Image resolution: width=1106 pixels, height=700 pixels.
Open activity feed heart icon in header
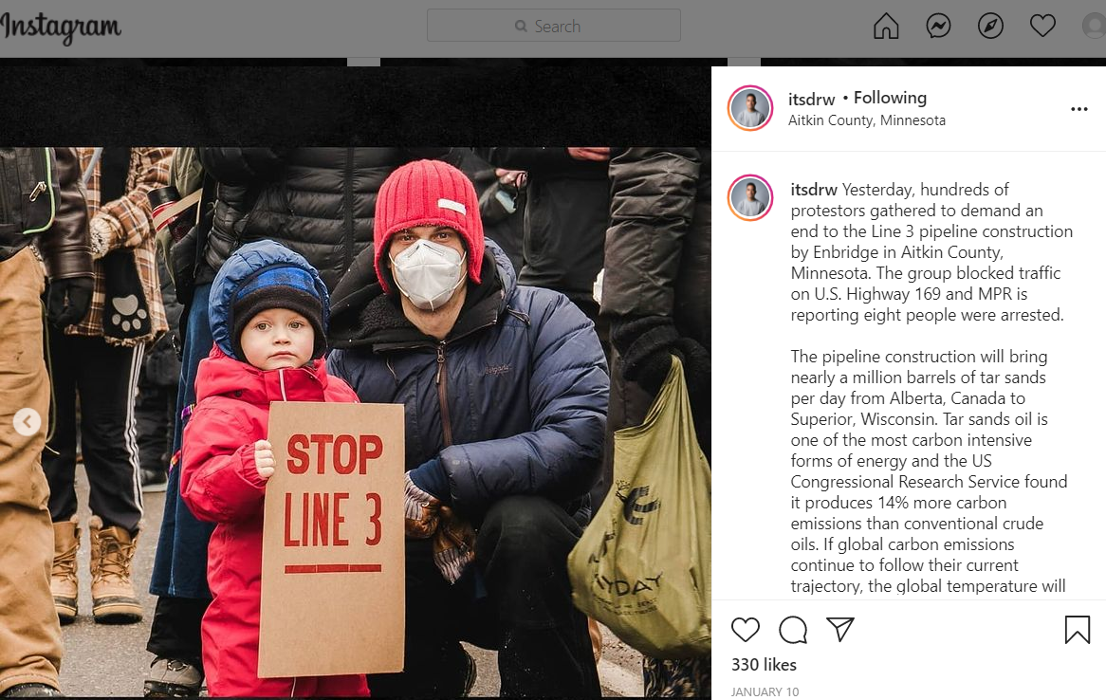[1042, 27]
